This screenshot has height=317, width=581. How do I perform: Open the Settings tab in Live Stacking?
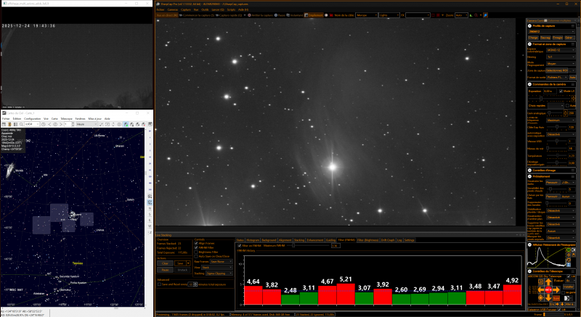tap(409, 240)
